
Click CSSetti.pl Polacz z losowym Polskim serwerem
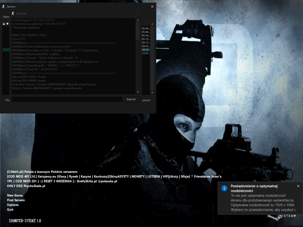pyautogui.click(x=42, y=172)
